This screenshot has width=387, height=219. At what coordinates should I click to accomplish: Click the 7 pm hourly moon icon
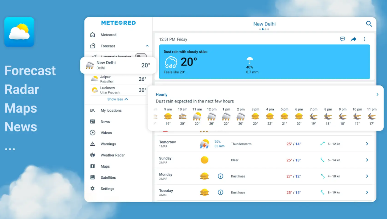pos(313,116)
